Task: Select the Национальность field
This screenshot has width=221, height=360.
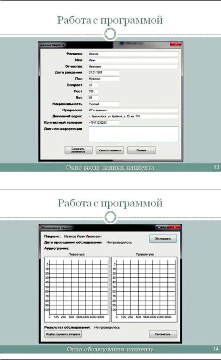Action: pos(103,104)
